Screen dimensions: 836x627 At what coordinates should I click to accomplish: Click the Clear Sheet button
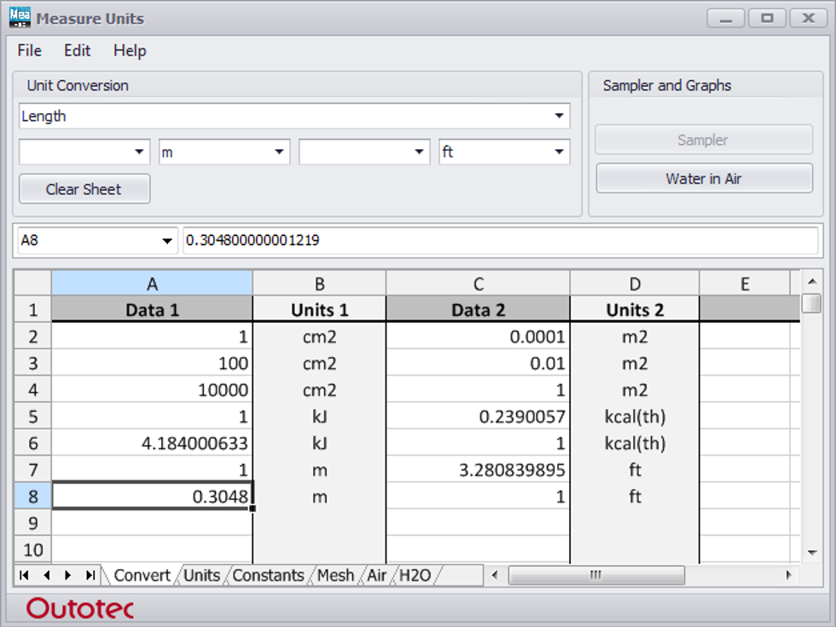pos(84,189)
